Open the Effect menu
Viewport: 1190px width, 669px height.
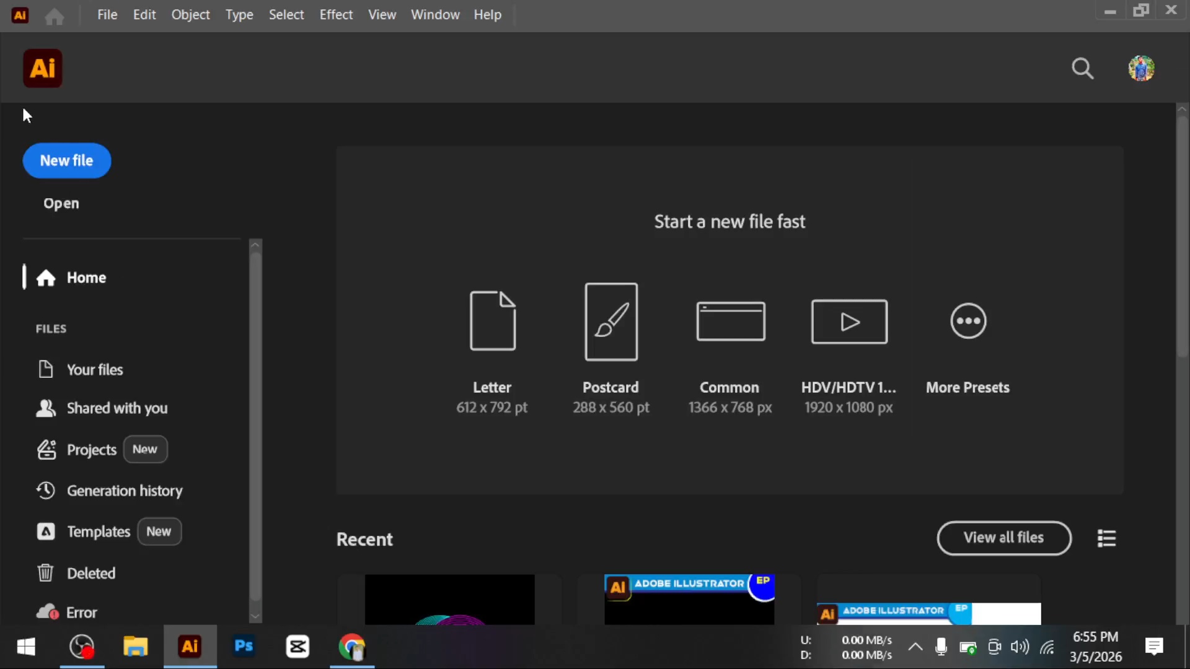pyautogui.click(x=336, y=15)
